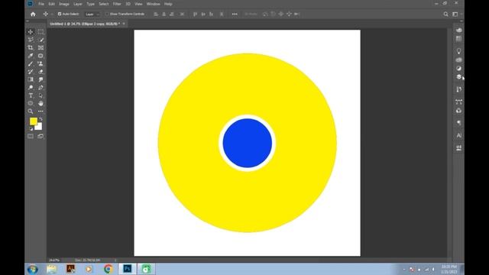This screenshot has width=489, height=275.
Task: Select the Hand tool
Action: point(40,103)
